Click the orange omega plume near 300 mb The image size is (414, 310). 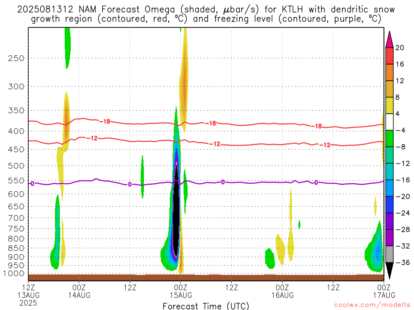click(184, 79)
